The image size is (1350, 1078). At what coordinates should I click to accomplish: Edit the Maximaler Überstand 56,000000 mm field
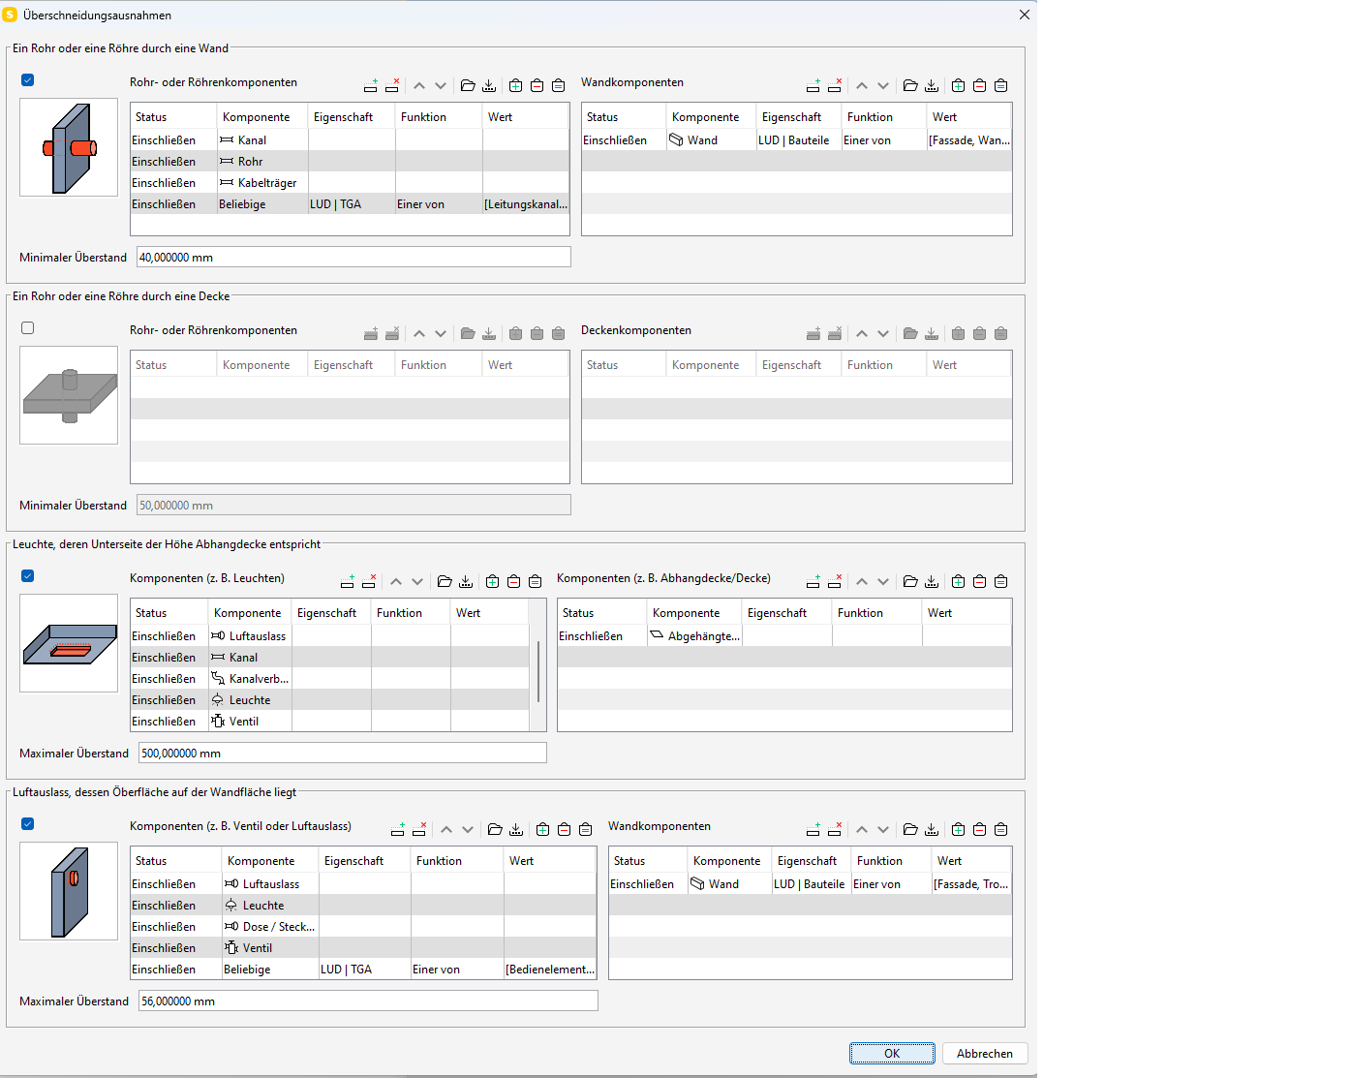coord(368,1001)
